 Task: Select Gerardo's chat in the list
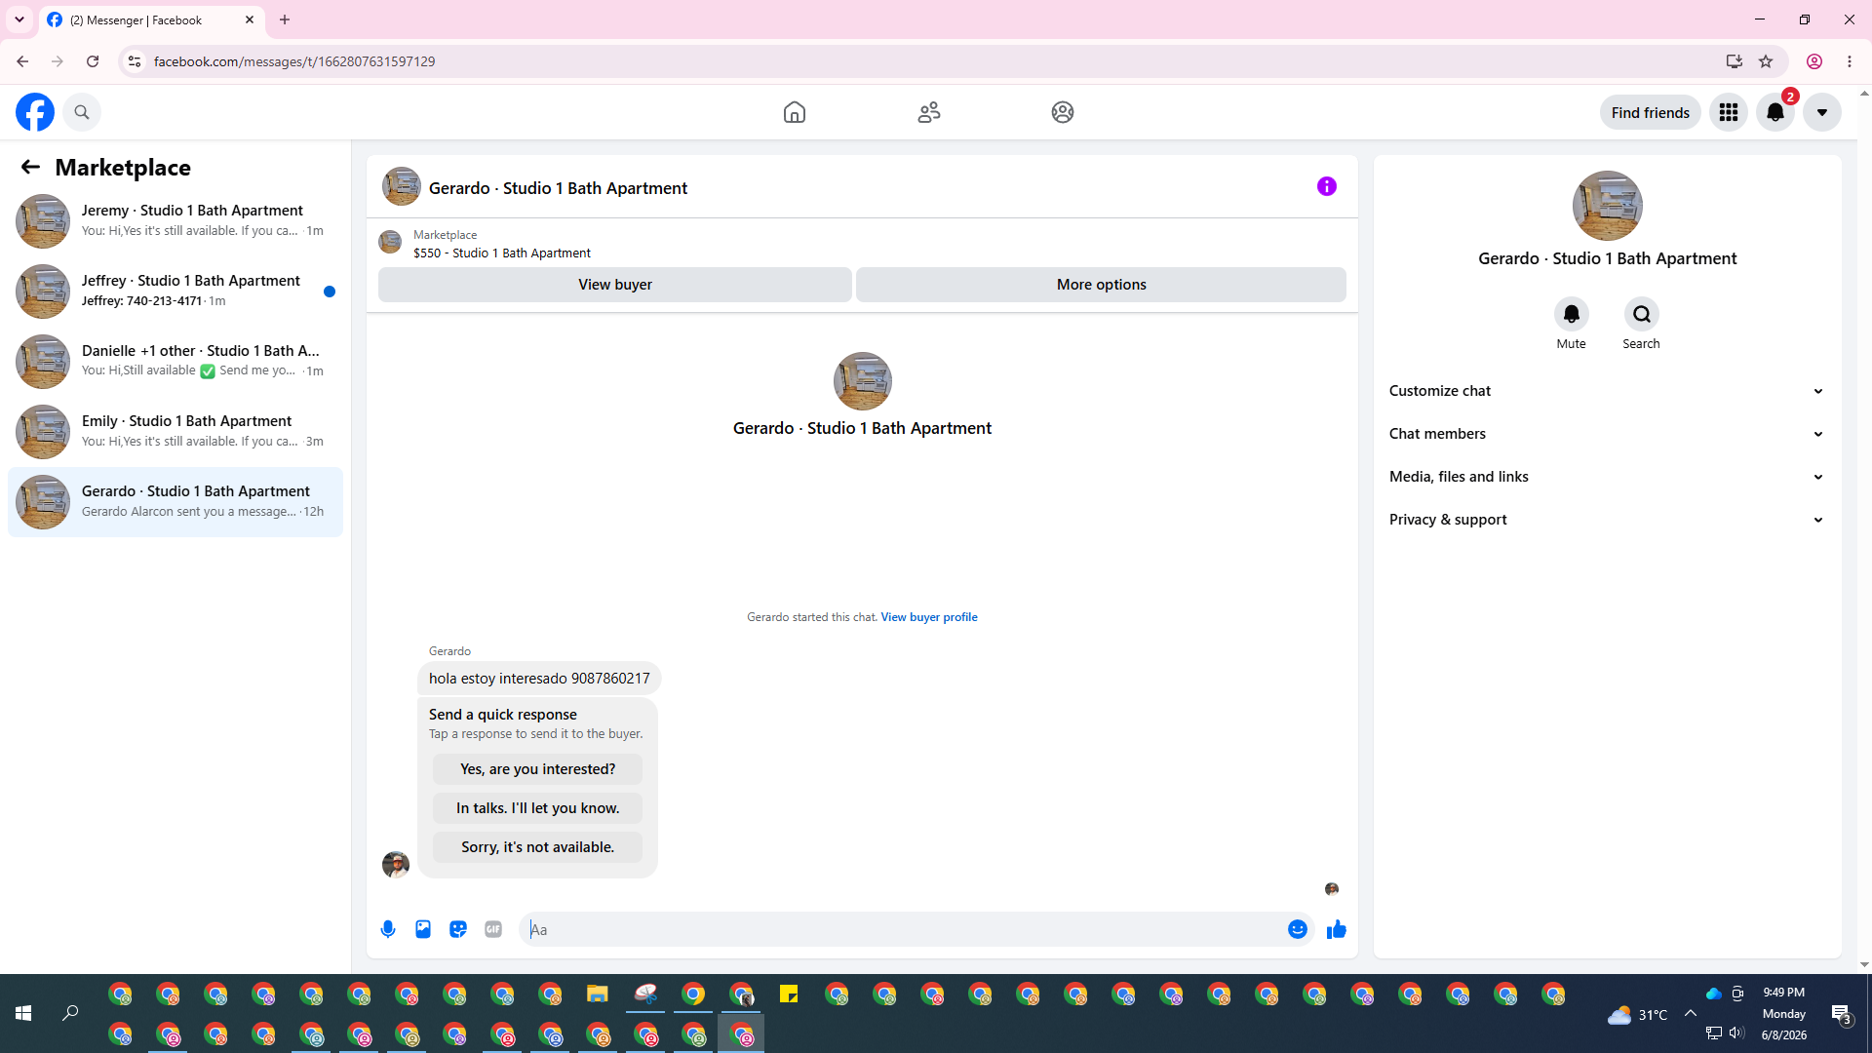tap(175, 501)
